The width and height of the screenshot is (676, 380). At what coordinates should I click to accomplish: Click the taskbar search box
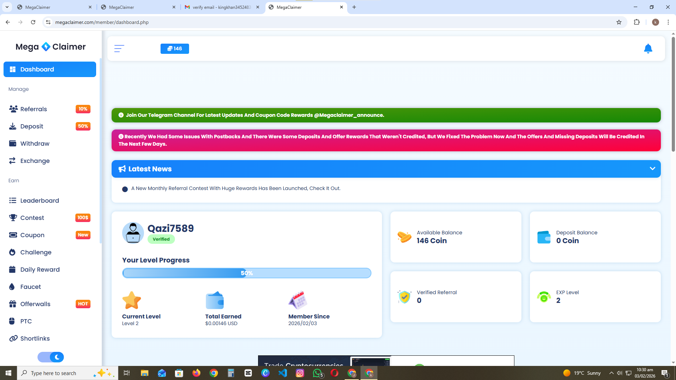[x=68, y=373]
